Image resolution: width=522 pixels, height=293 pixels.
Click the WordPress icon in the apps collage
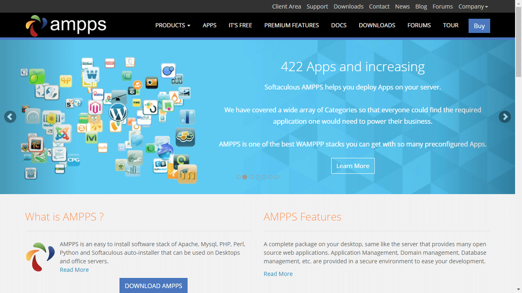118,112
